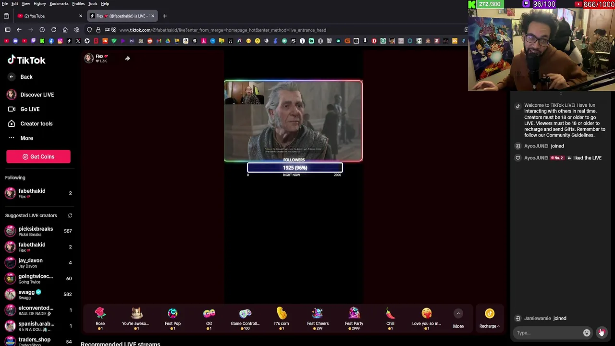This screenshot has height=346, width=615.
Task: Click the chat Type... input field
Action: pos(548,333)
